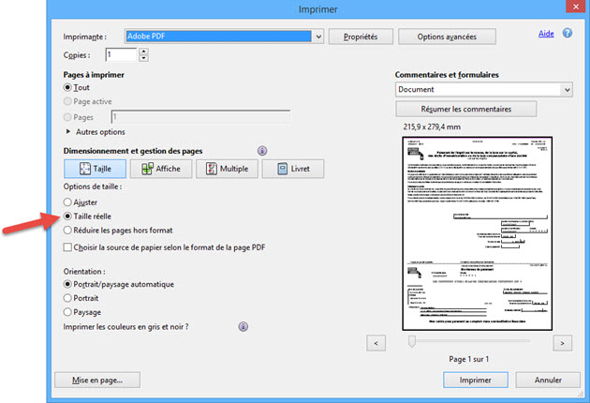Screen dimensions: 590x403
Task: Enable paper source by PDF page format
Action: click(67, 247)
